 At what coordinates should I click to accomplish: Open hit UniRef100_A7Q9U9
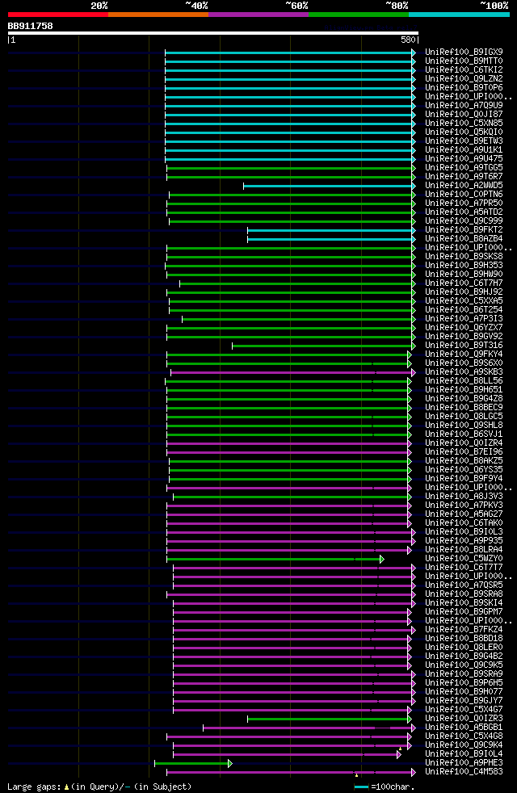click(464, 106)
